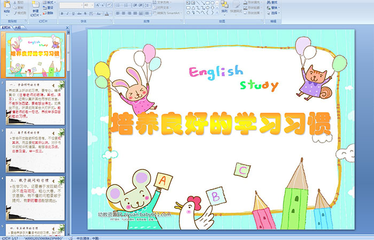Image resolution: width=374 pixels, height=240 pixels.
Task: Toggle strikethrough (abc) formatting
Action: pos(79,13)
